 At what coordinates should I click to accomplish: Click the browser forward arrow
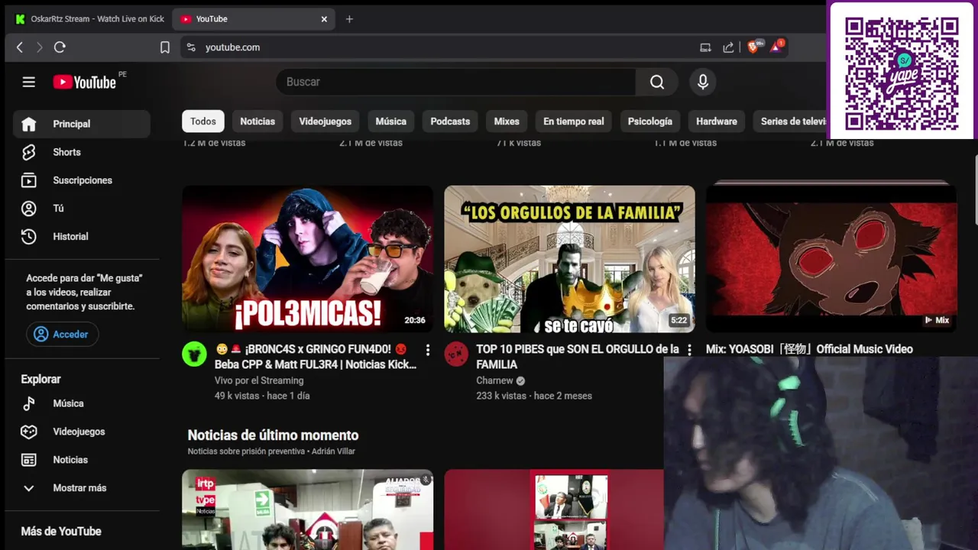[x=40, y=47]
